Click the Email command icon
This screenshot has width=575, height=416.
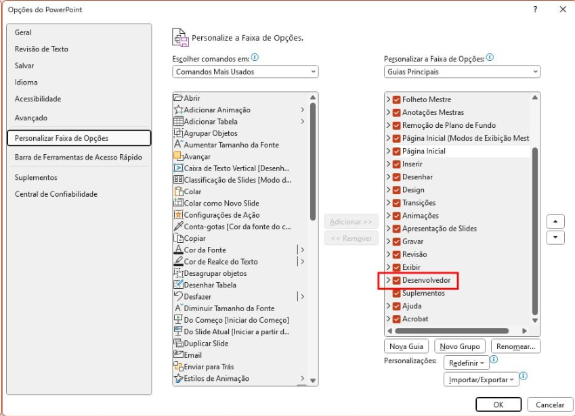click(x=178, y=355)
